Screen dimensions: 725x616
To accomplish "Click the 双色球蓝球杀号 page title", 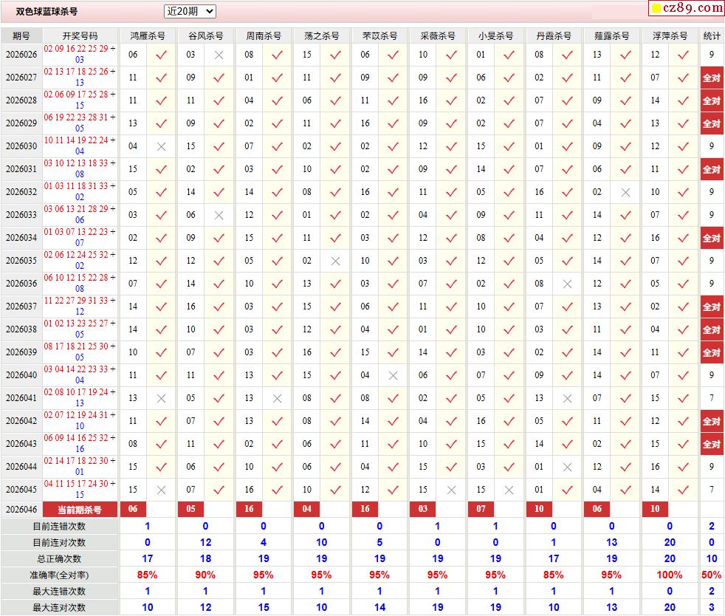I will (x=47, y=12).
